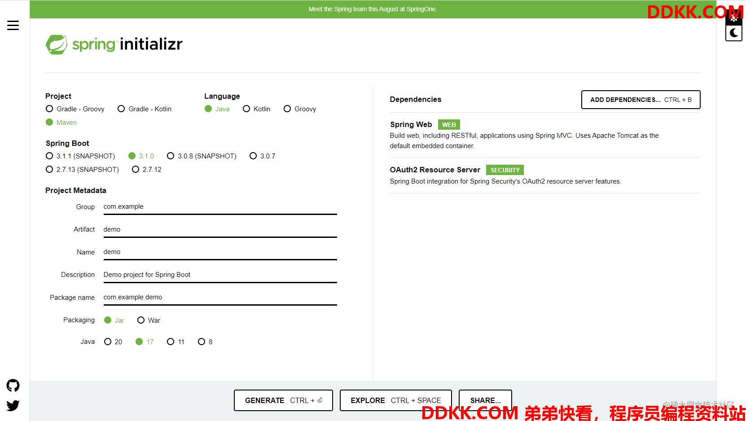Choose Java language
Viewport: 746px width, 421px height.
217,109
